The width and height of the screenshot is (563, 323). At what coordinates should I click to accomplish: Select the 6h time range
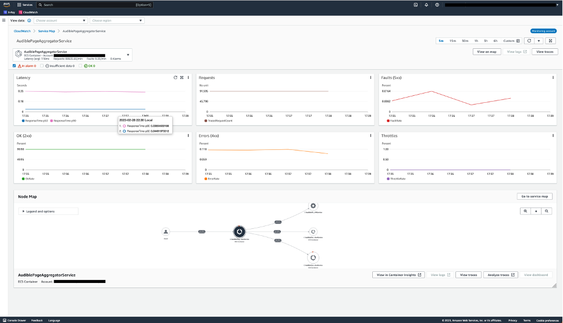click(x=495, y=41)
